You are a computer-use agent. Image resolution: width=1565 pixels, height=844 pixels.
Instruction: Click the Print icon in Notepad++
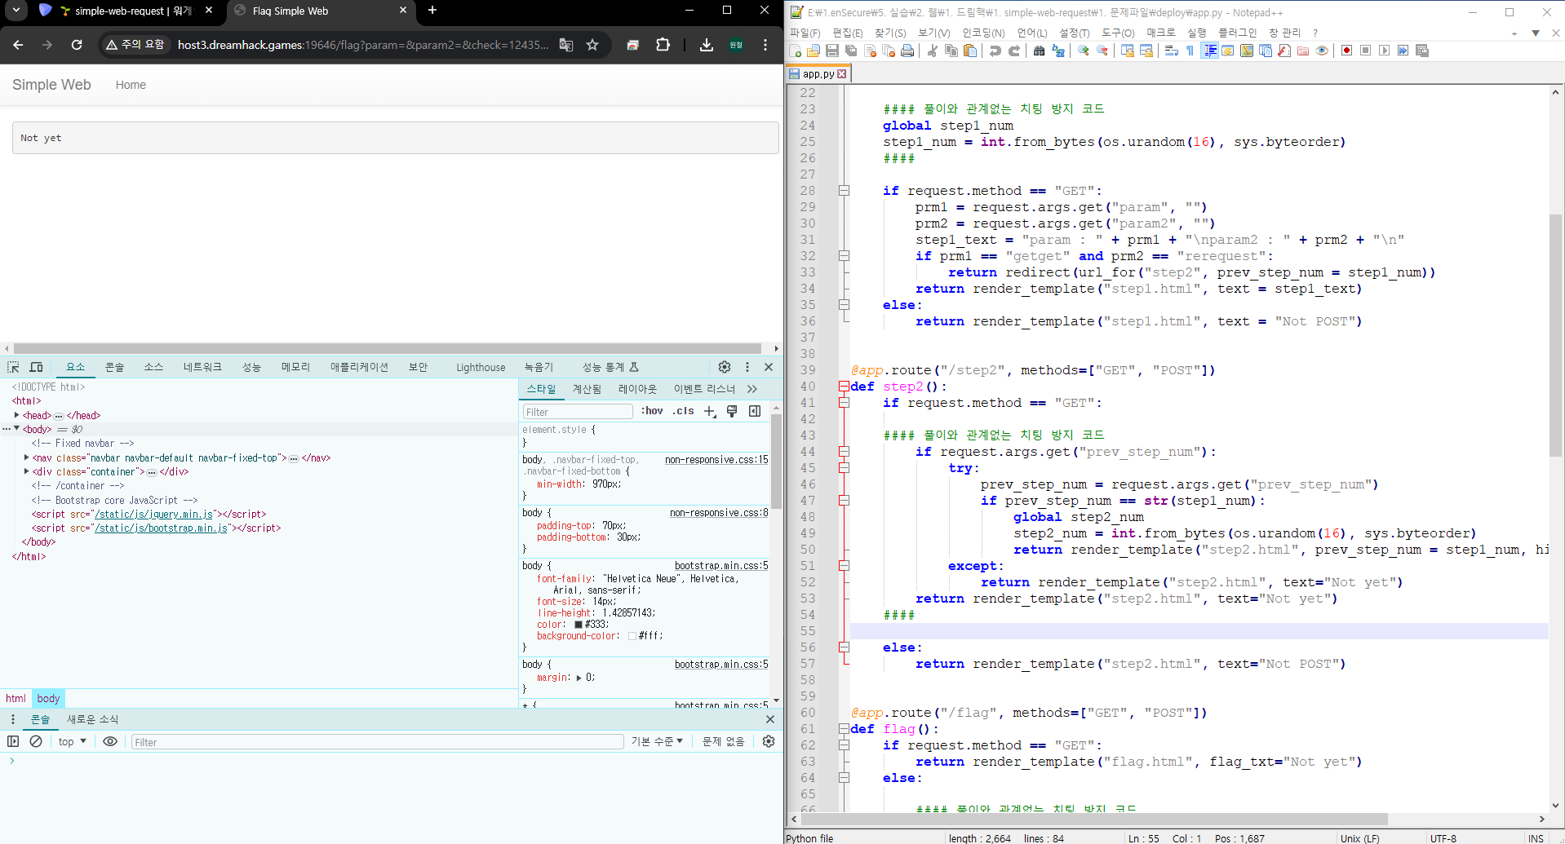click(x=907, y=51)
